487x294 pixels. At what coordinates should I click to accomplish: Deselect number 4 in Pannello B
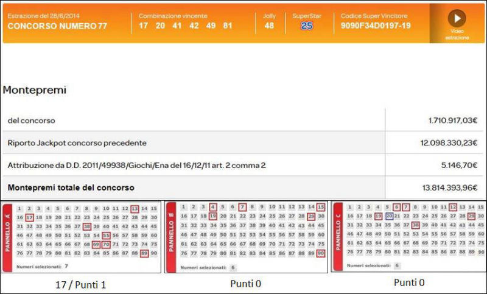tap(212, 207)
